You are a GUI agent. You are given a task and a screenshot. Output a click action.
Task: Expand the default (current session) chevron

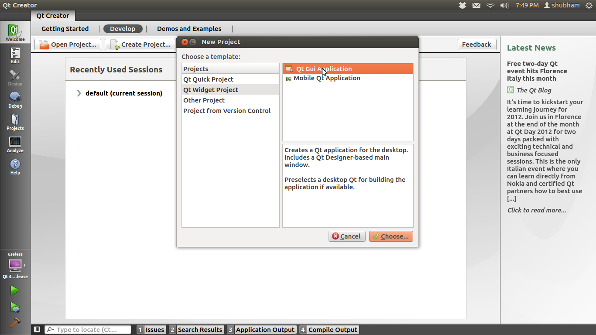click(x=79, y=93)
